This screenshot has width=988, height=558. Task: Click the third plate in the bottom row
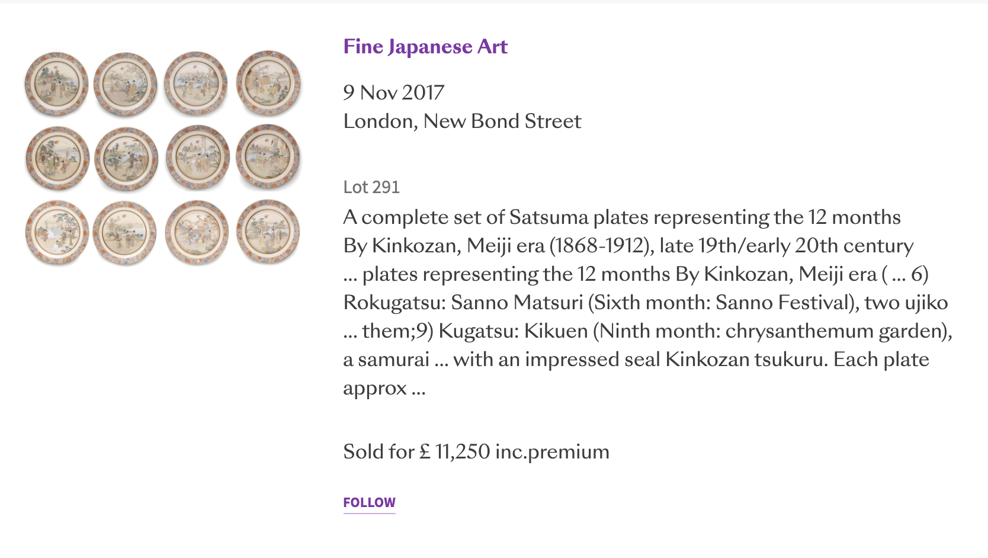[197, 232]
